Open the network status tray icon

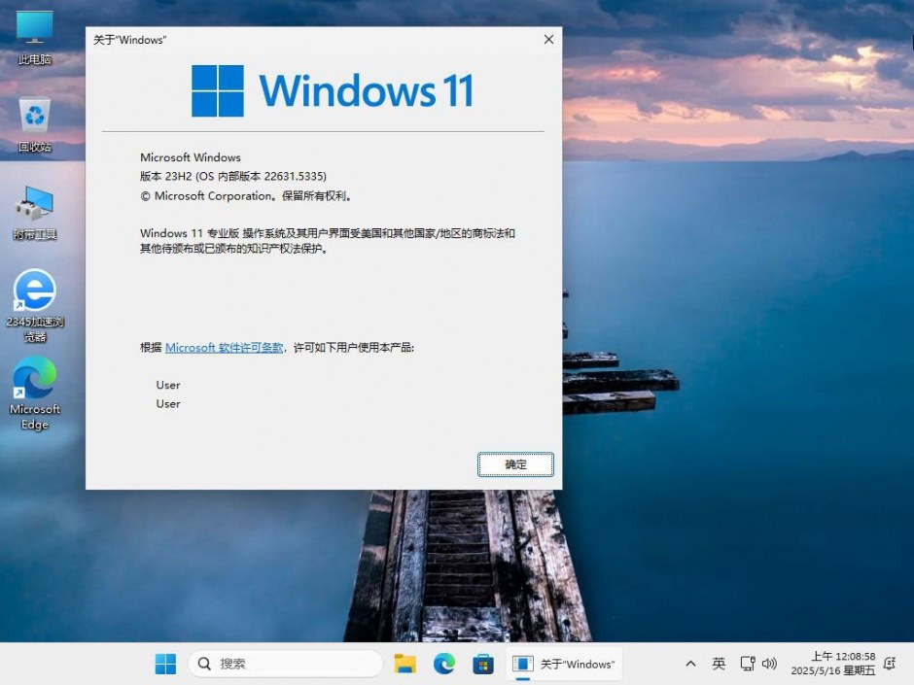(748, 664)
